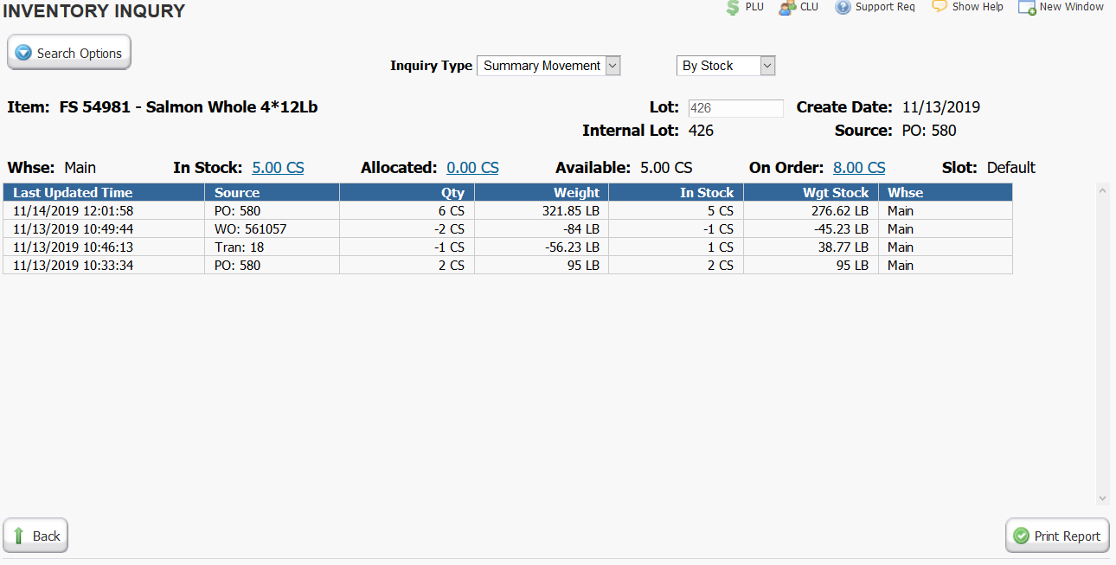This screenshot has height=565, width=1116.
Task: Click the INVENTORY INQURY page title
Action: click(94, 11)
